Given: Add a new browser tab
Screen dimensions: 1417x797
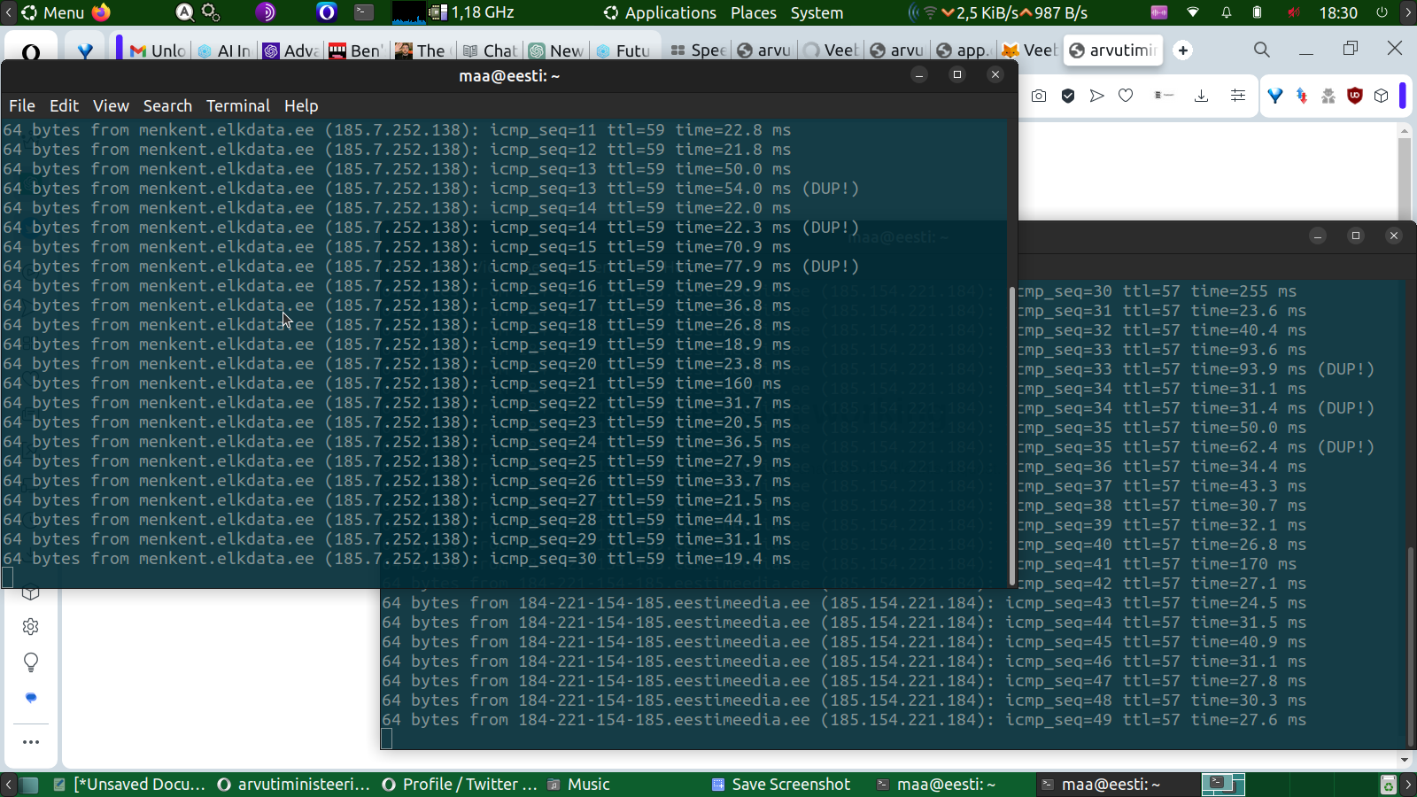Looking at the screenshot, I should (1183, 50).
